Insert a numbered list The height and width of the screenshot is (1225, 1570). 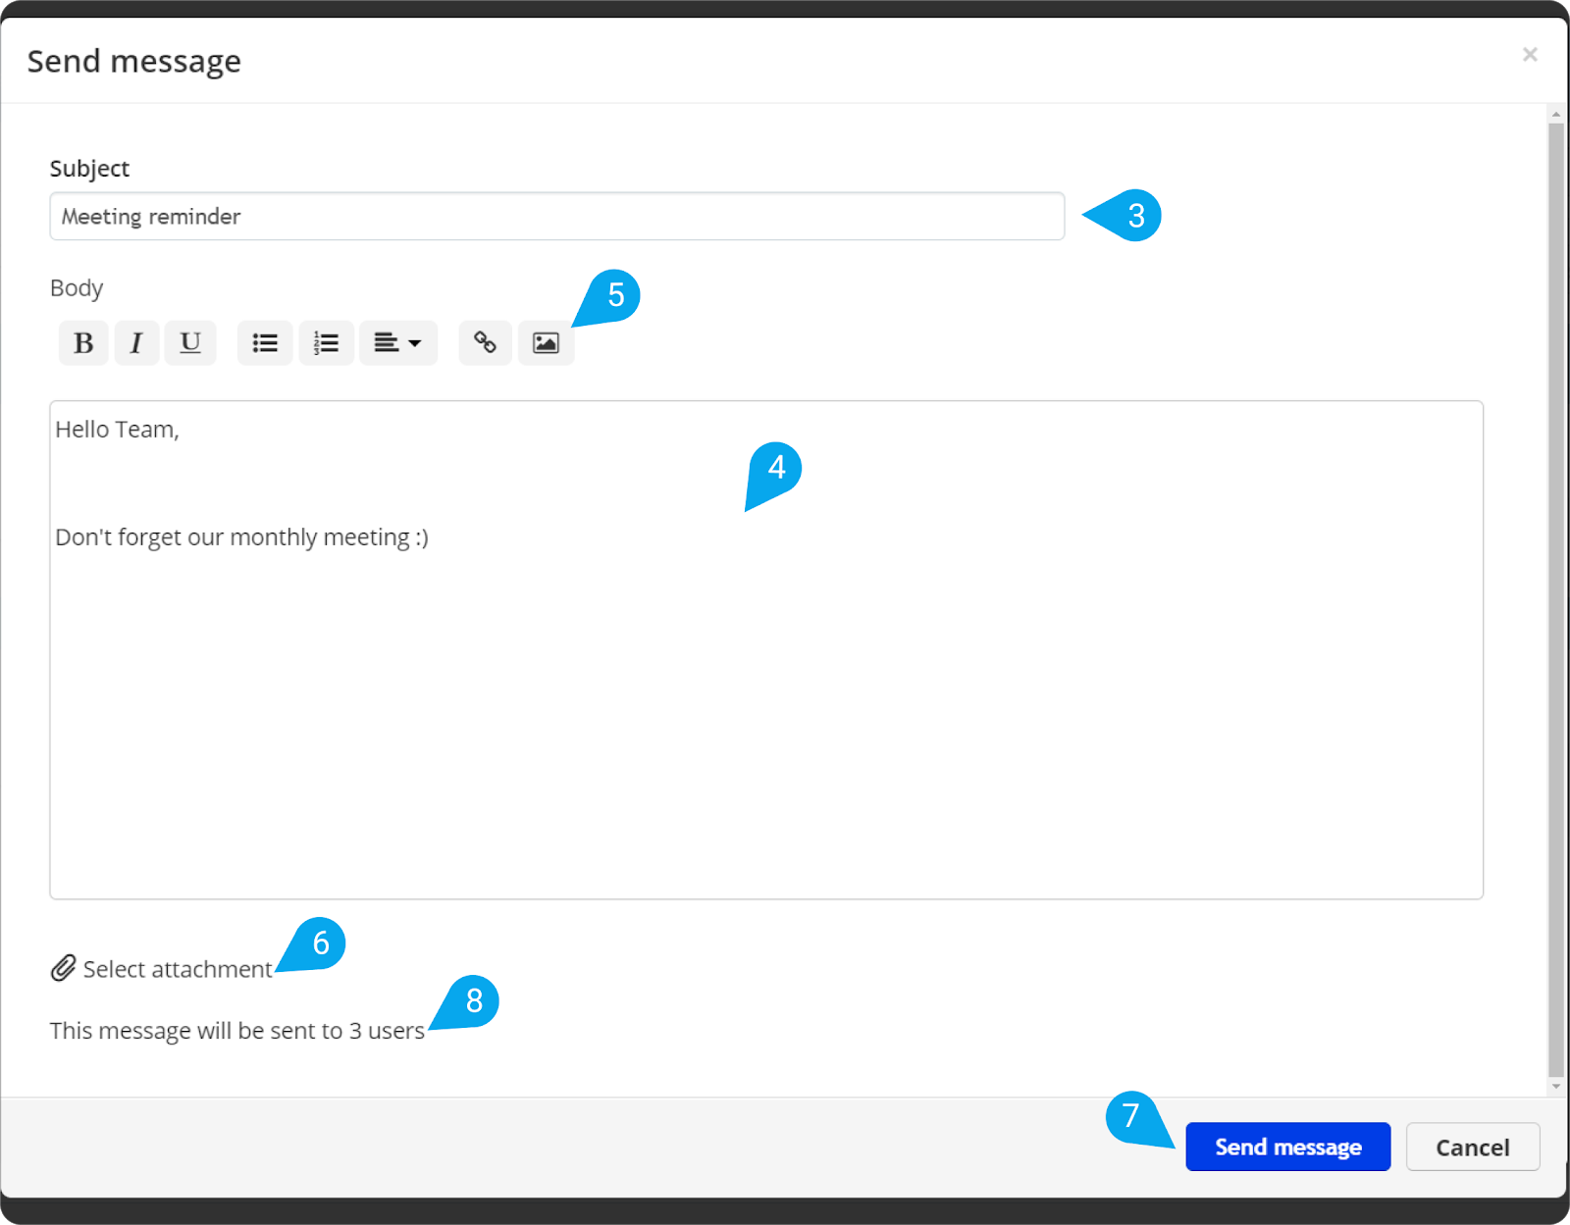(x=326, y=342)
